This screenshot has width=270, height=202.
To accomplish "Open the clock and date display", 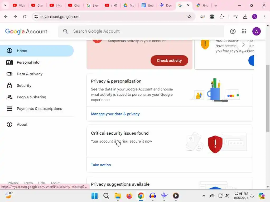I will [x=241, y=196].
